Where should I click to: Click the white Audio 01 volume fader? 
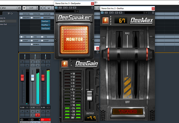pyautogui.click(x=33, y=78)
